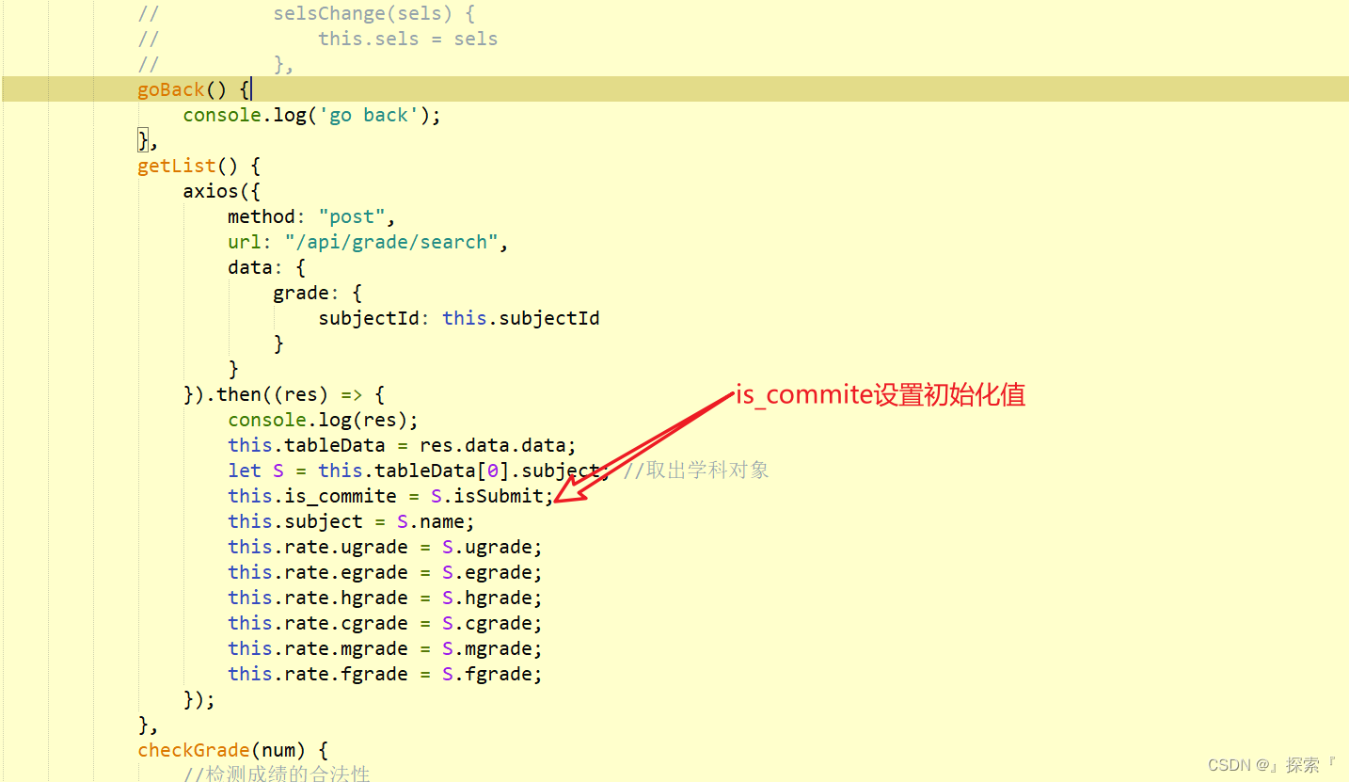Click the }).then((res) => { line
Viewport: 1349px width, 782px height.
click(284, 394)
